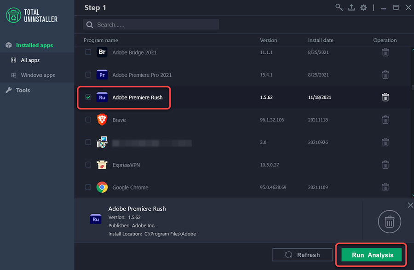Sort by Install date column header
Viewport: 414px width, 270px height.
321,40
